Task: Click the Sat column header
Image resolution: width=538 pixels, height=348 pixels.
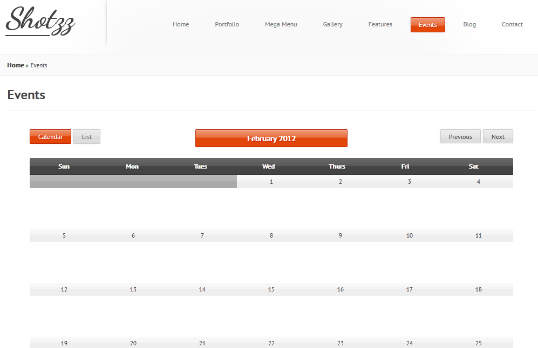Action: 473,166
